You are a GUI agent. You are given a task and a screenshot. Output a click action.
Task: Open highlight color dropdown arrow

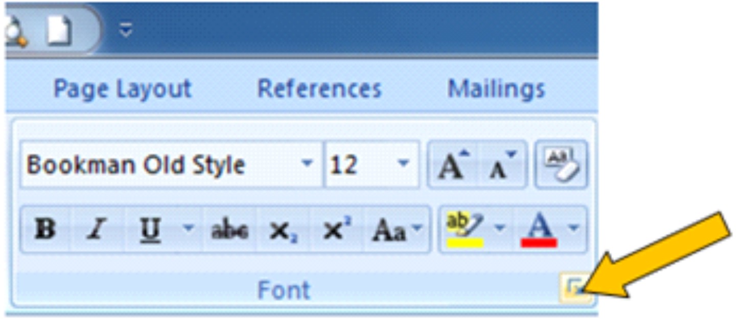coord(500,228)
